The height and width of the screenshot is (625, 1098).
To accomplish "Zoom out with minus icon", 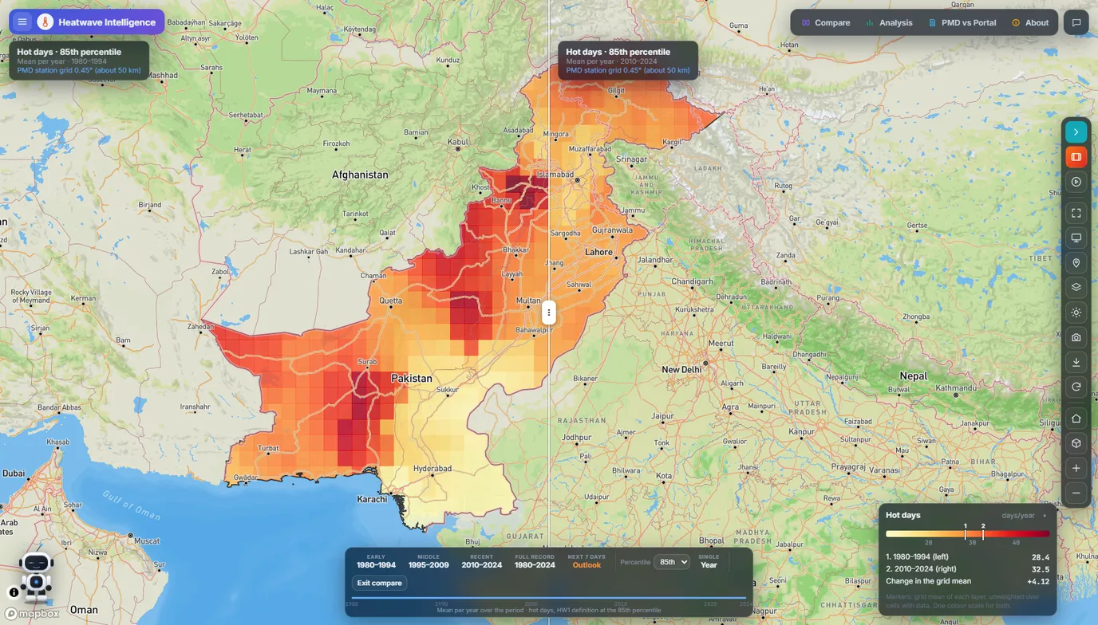I will click(1076, 493).
